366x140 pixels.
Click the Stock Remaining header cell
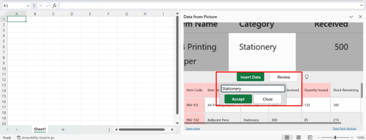tap(346, 90)
